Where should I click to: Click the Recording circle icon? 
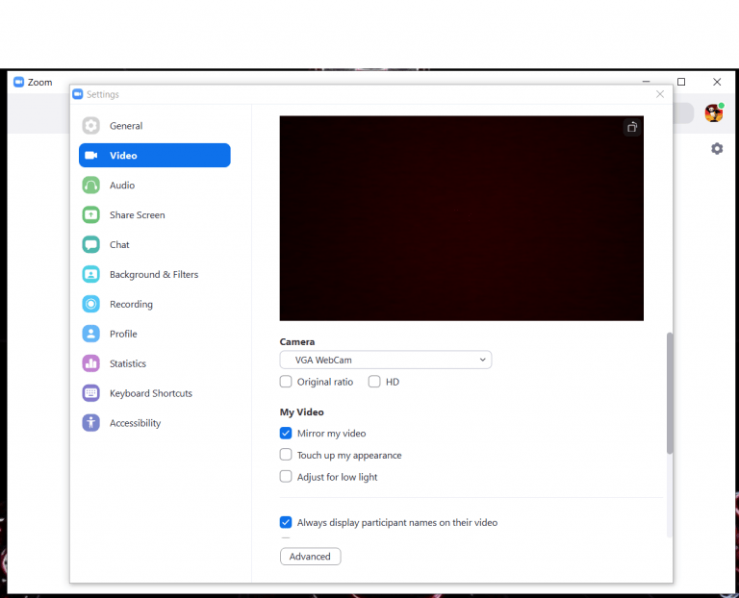90,304
